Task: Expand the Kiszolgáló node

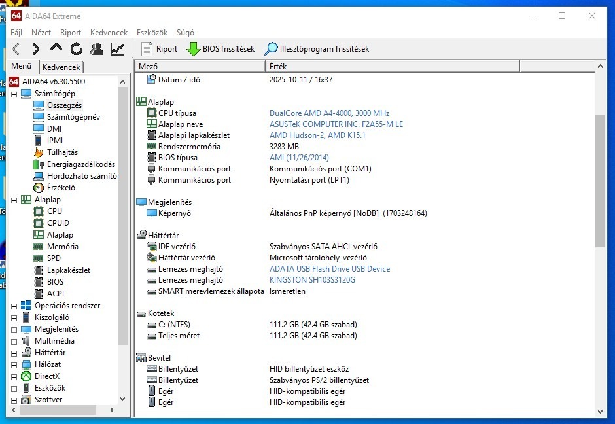Action: click(x=14, y=318)
